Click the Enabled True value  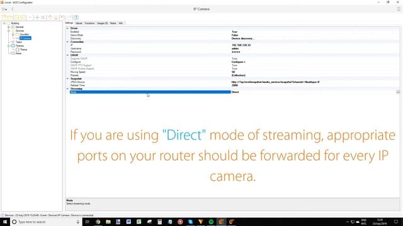point(234,32)
